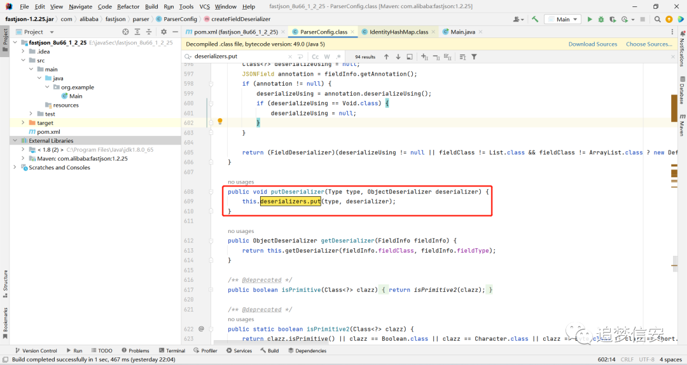This screenshot has height=365, width=687.
Task: Open Search Everywhere magnifier icon
Action: pos(657,19)
